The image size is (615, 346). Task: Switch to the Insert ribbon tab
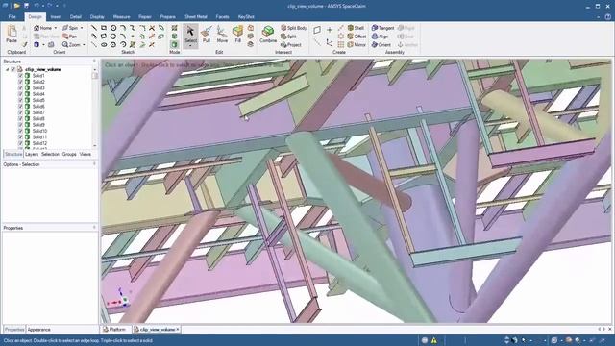[56, 17]
